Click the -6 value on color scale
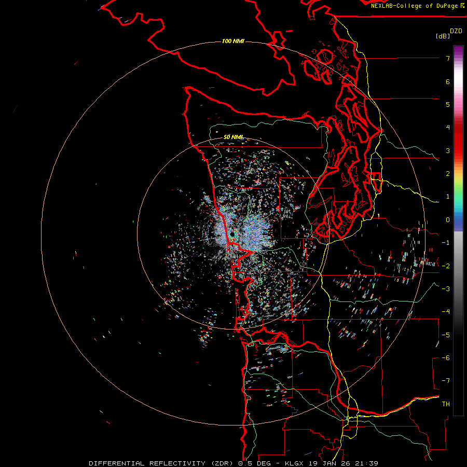The width and height of the screenshot is (467, 467). click(x=446, y=358)
